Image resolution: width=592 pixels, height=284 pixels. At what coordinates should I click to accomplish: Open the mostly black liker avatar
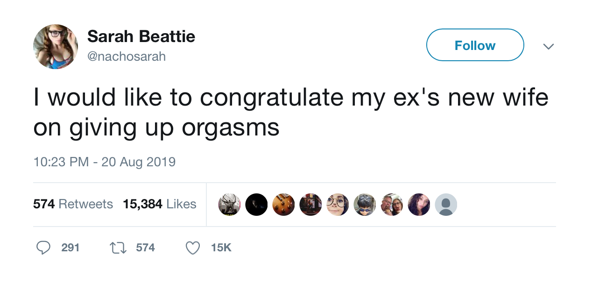(256, 205)
